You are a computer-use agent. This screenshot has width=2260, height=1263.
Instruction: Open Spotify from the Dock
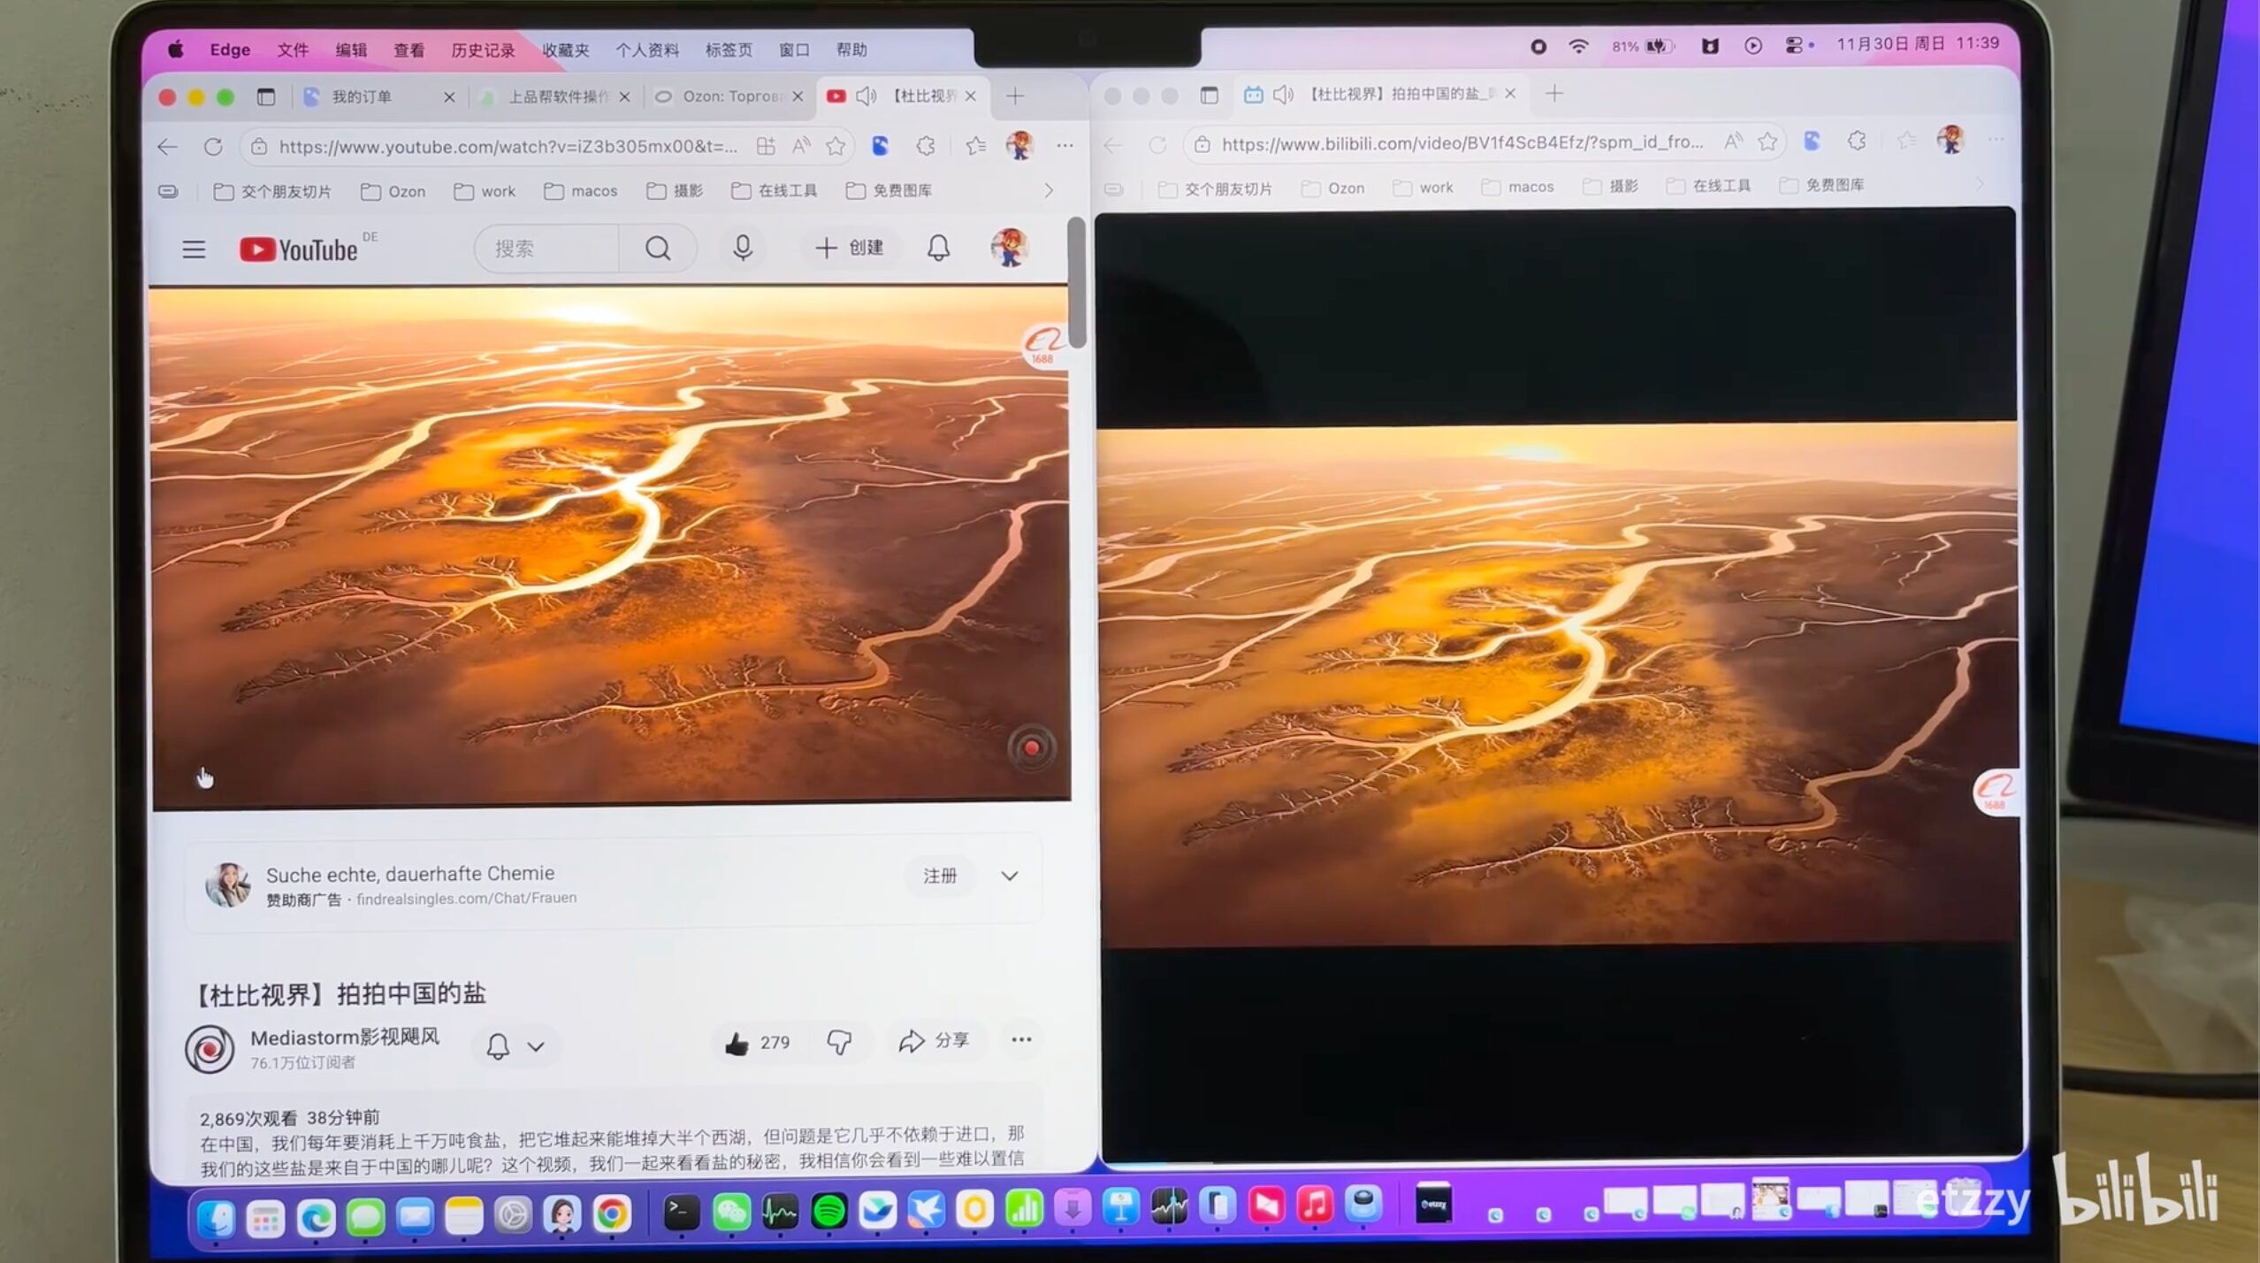click(x=828, y=1211)
